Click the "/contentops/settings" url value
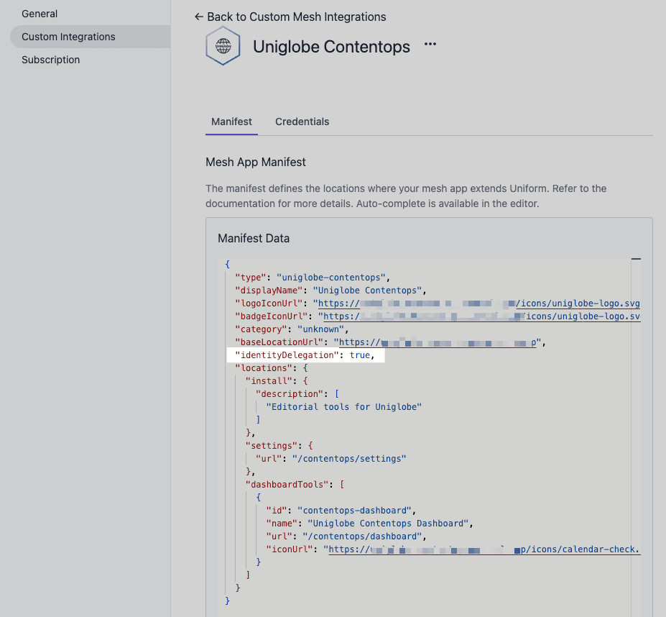Image resolution: width=666 pixels, height=617 pixels. click(349, 459)
